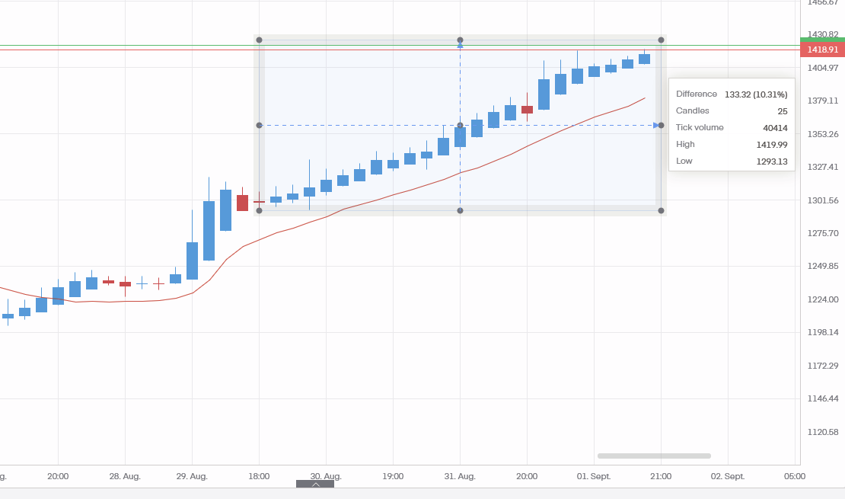
Task: Click the 31. Aug. date on time axis
Action: click(x=460, y=476)
